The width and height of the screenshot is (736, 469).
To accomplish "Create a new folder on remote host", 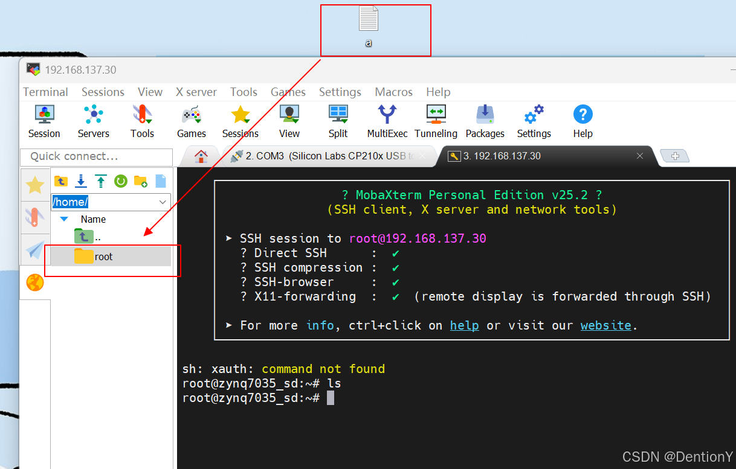I will pyautogui.click(x=141, y=180).
